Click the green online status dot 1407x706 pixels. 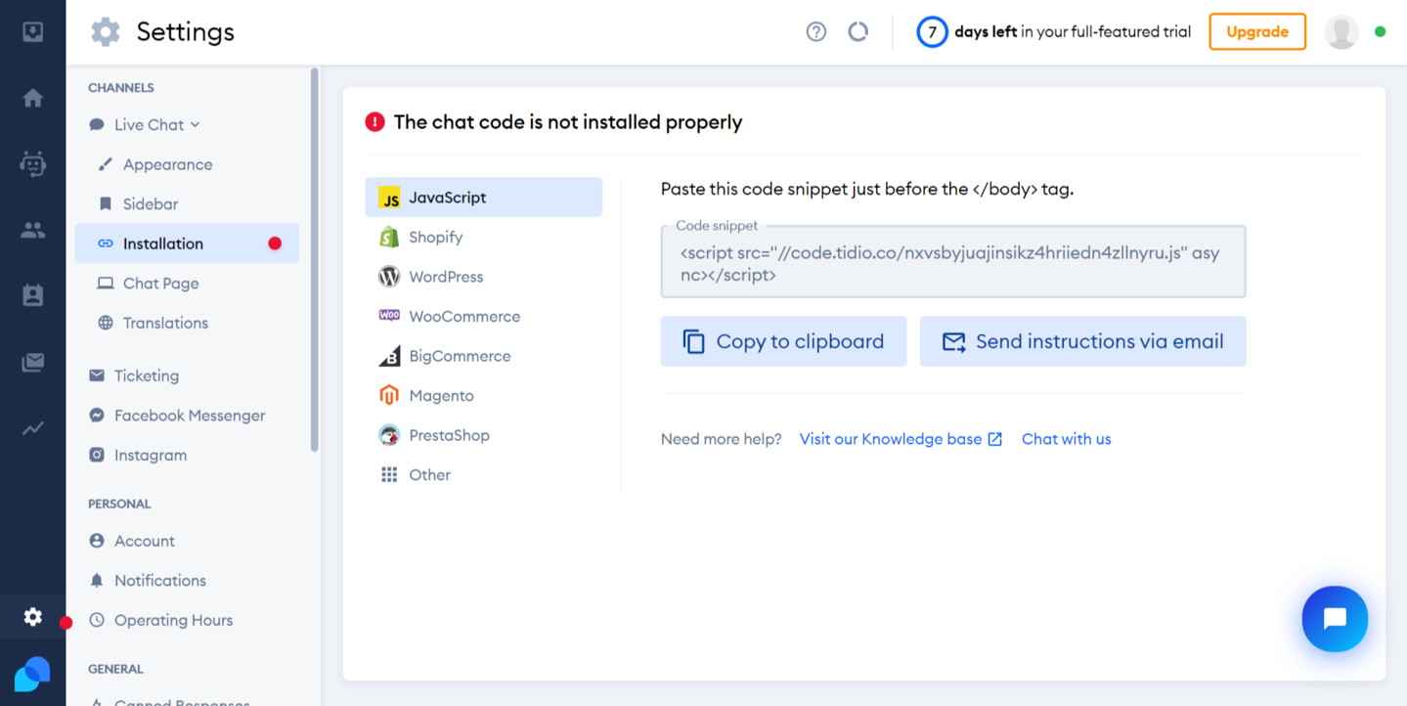(x=1380, y=32)
